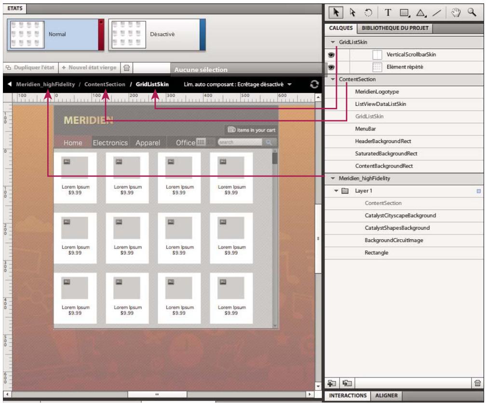
Task: Click the search magnifier in design preview
Action: tap(269, 143)
